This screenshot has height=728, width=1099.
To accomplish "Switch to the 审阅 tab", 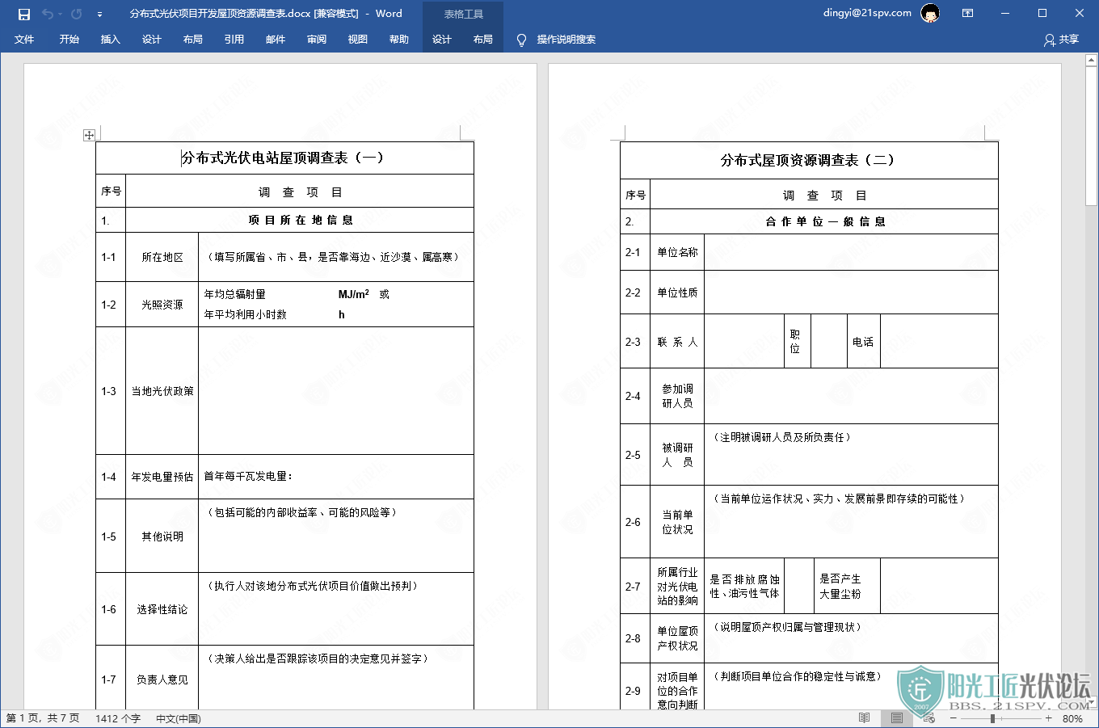I will [x=316, y=39].
